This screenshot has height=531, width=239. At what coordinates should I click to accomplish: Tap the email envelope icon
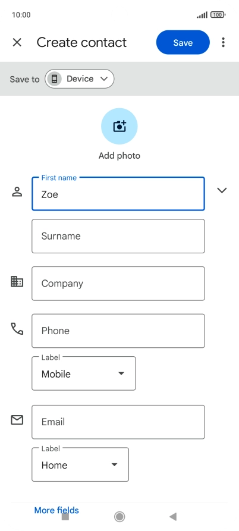click(x=17, y=420)
